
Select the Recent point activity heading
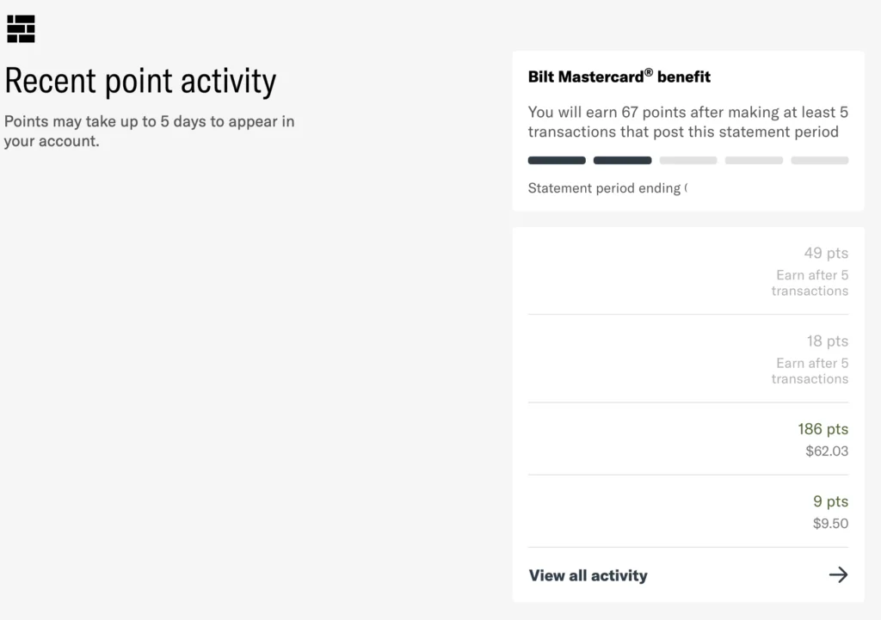tap(140, 80)
